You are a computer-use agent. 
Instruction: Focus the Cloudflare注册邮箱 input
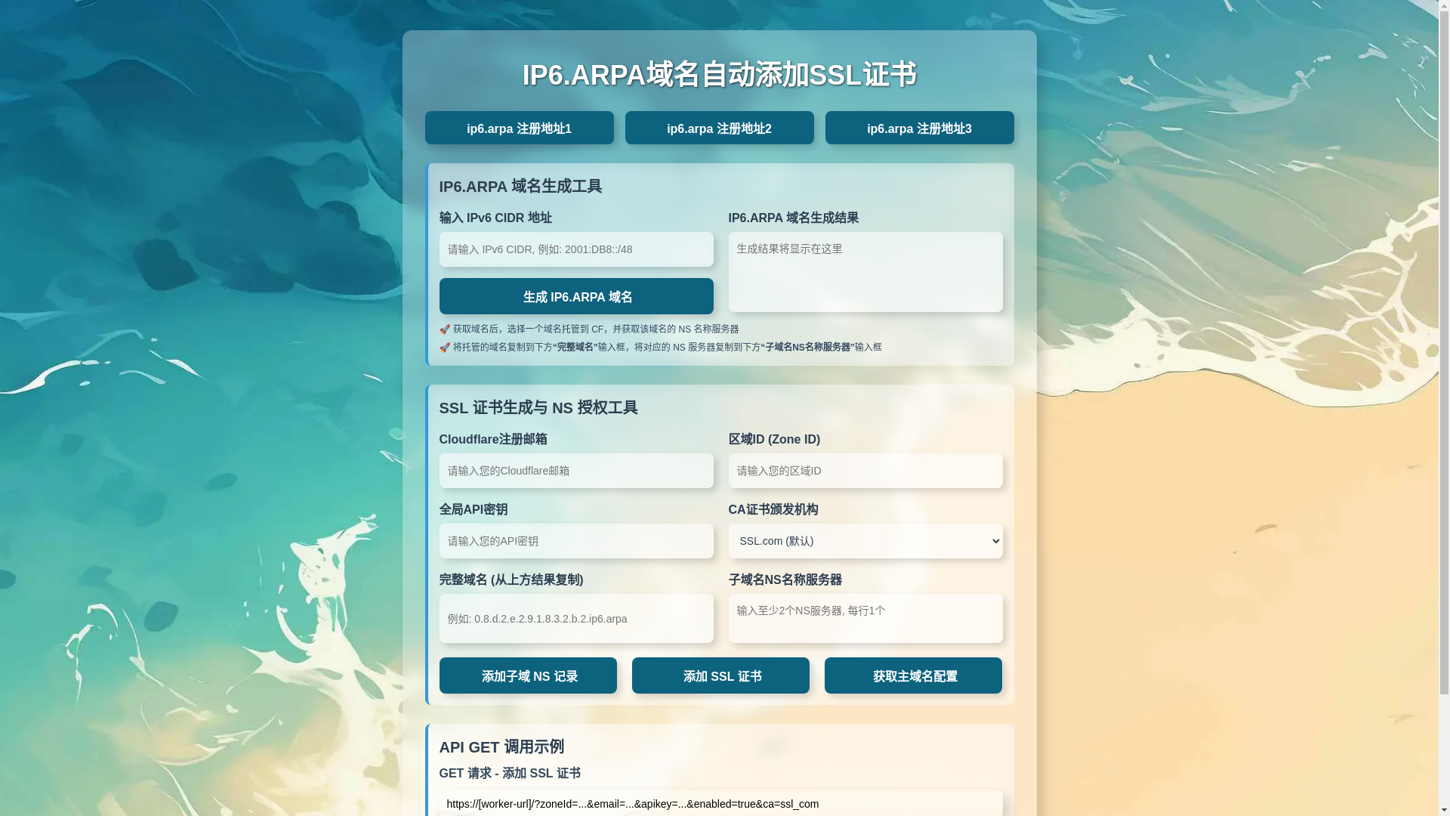pos(575,471)
